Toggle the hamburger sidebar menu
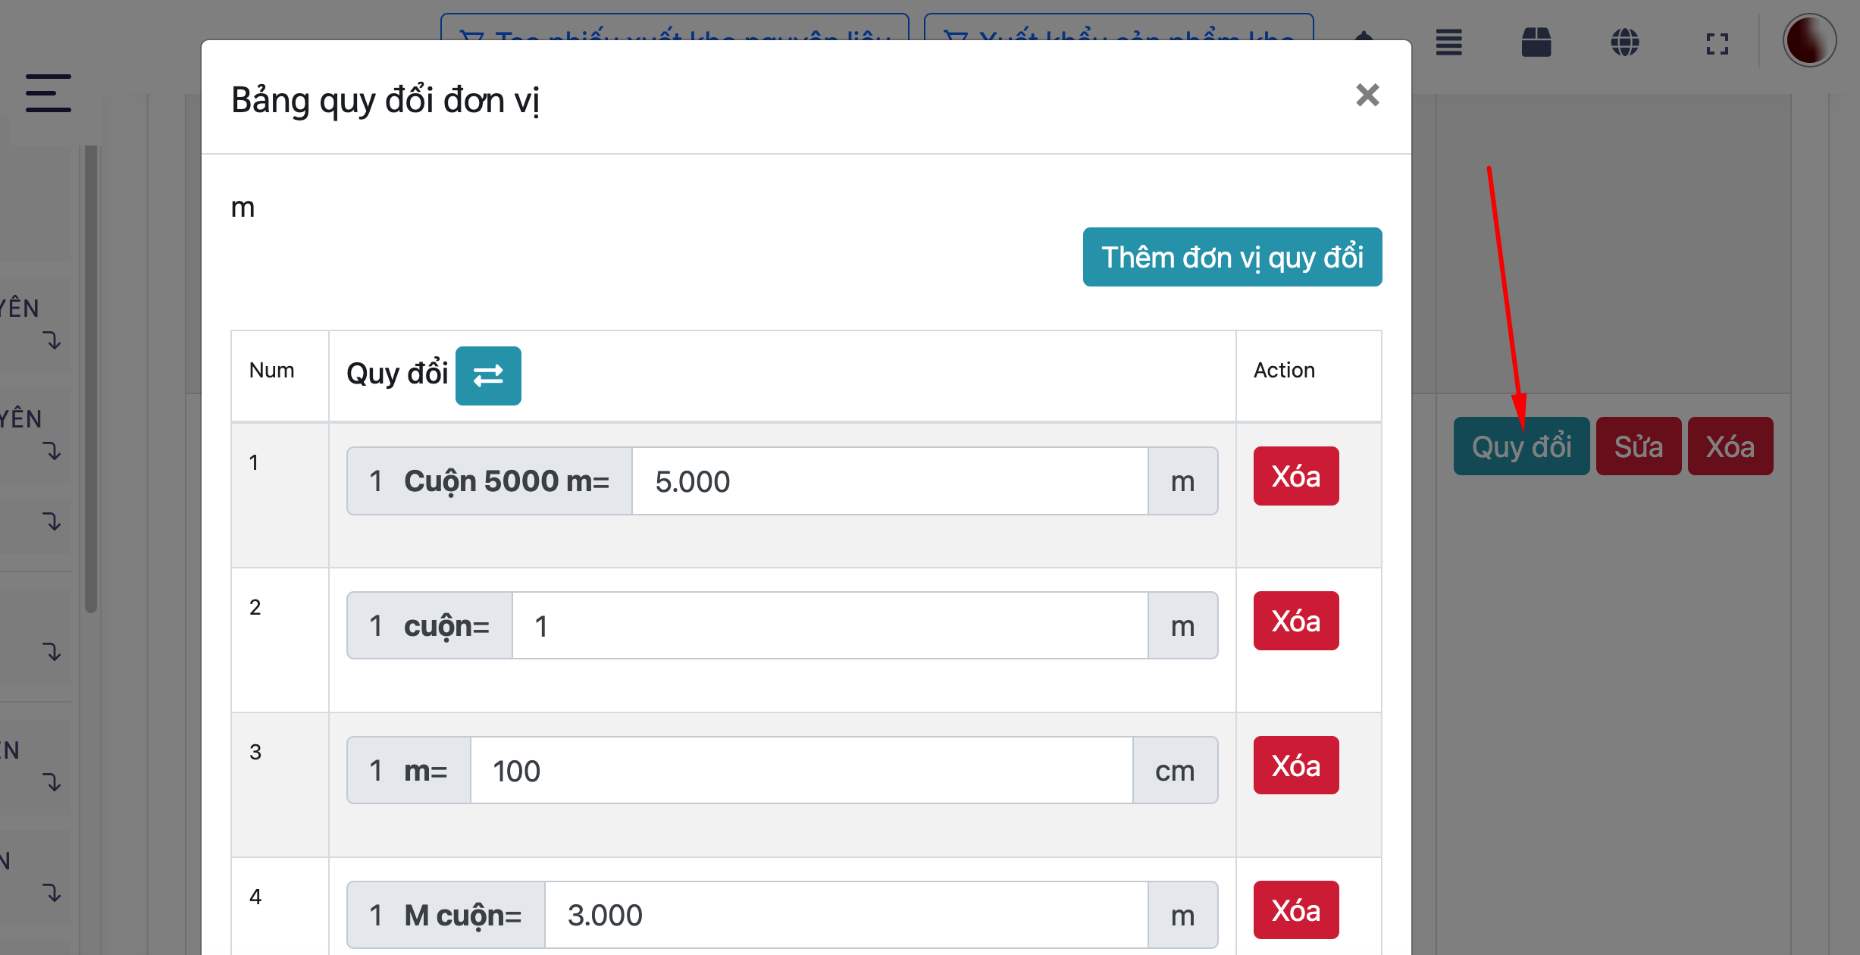This screenshot has height=955, width=1860. pyautogui.click(x=49, y=93)
